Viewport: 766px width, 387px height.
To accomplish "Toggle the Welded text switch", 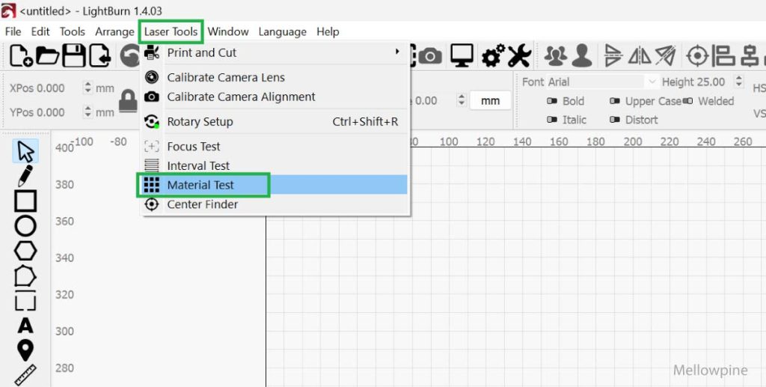I will 687,101.
